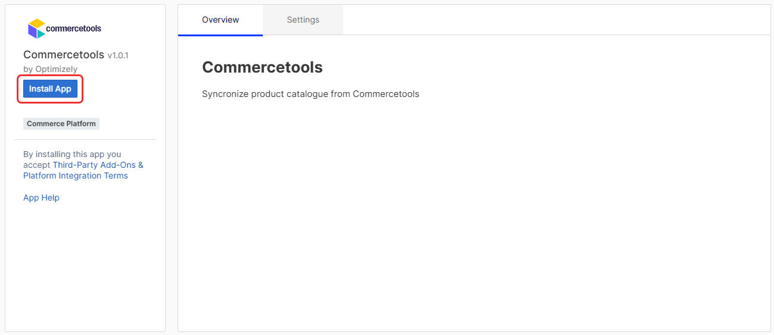Open the App Help link
Image resolution: width=774 pixels, height=335 pixels.
pyautogui.click(x=41, y=198)
